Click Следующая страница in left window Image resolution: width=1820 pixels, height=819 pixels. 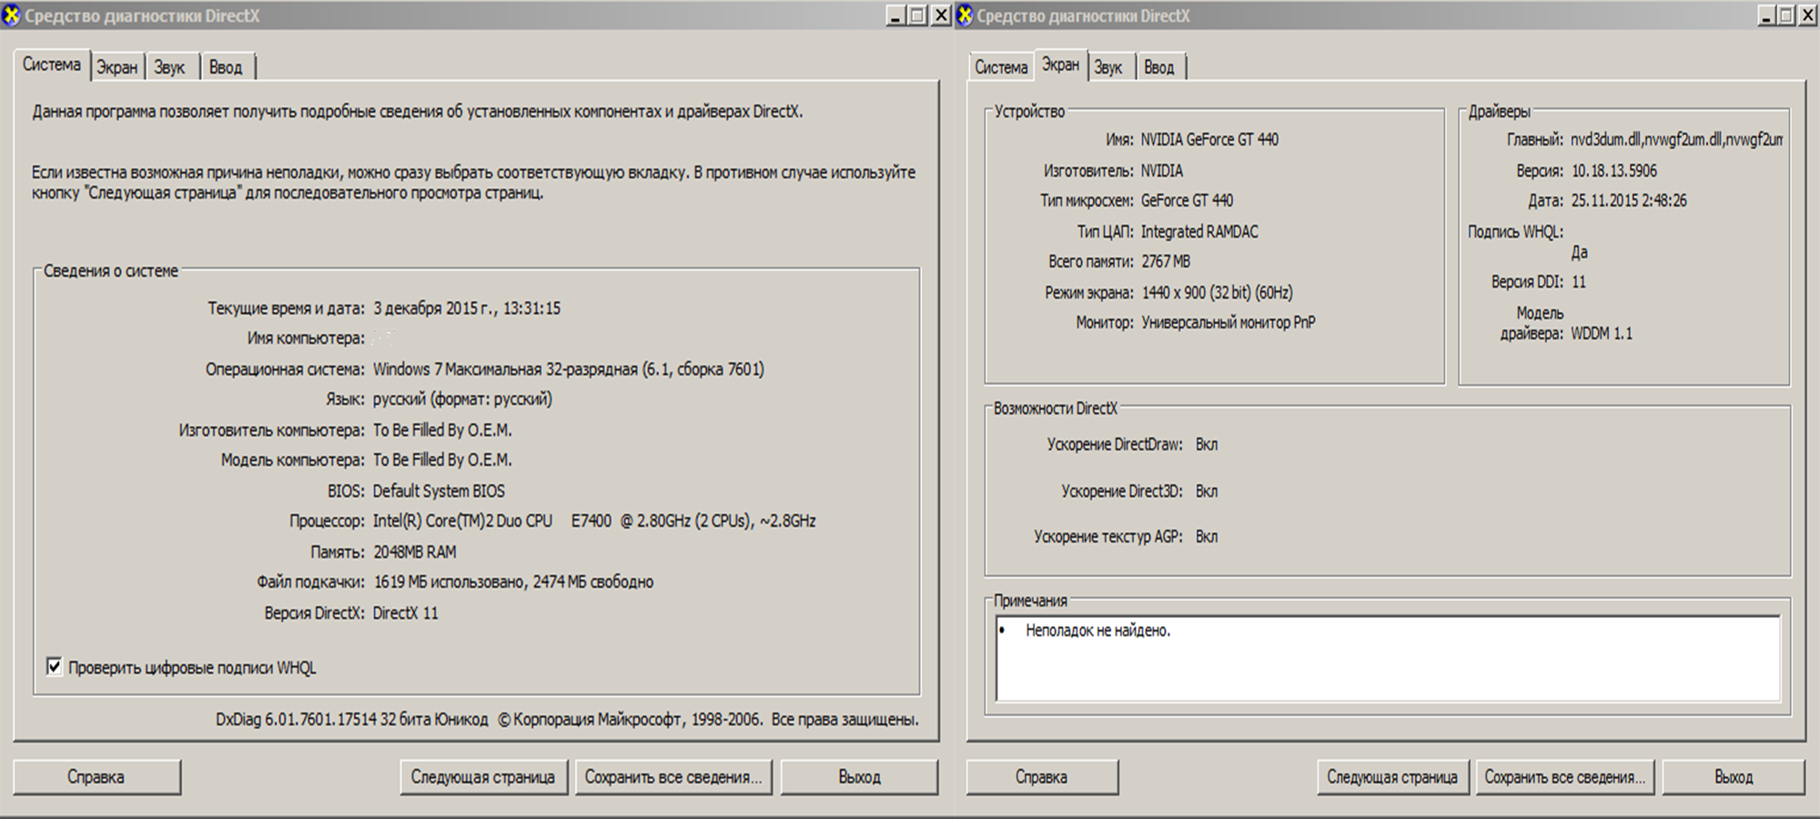(483, 777)
